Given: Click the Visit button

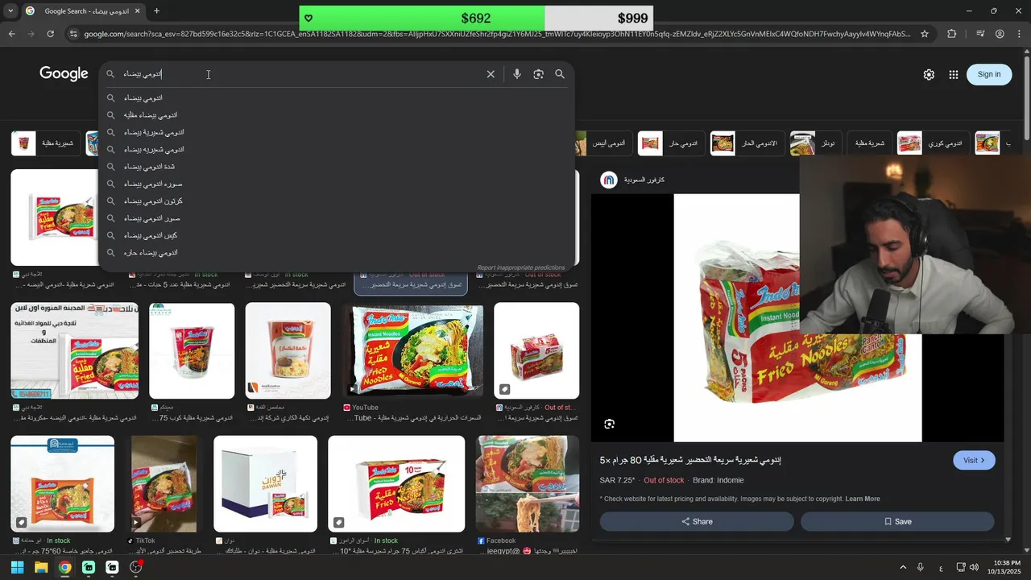Looking at the screenshot, I should 974,460.
